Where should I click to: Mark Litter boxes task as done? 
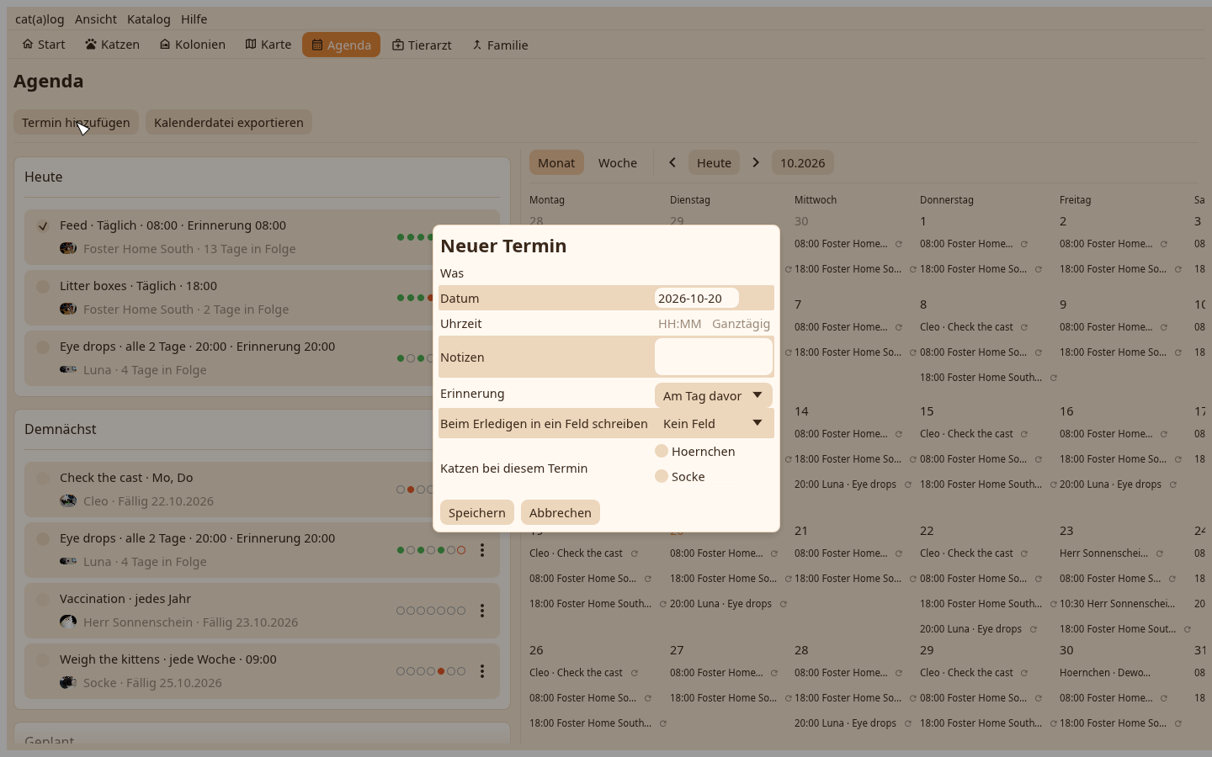[x=43, y=287]
